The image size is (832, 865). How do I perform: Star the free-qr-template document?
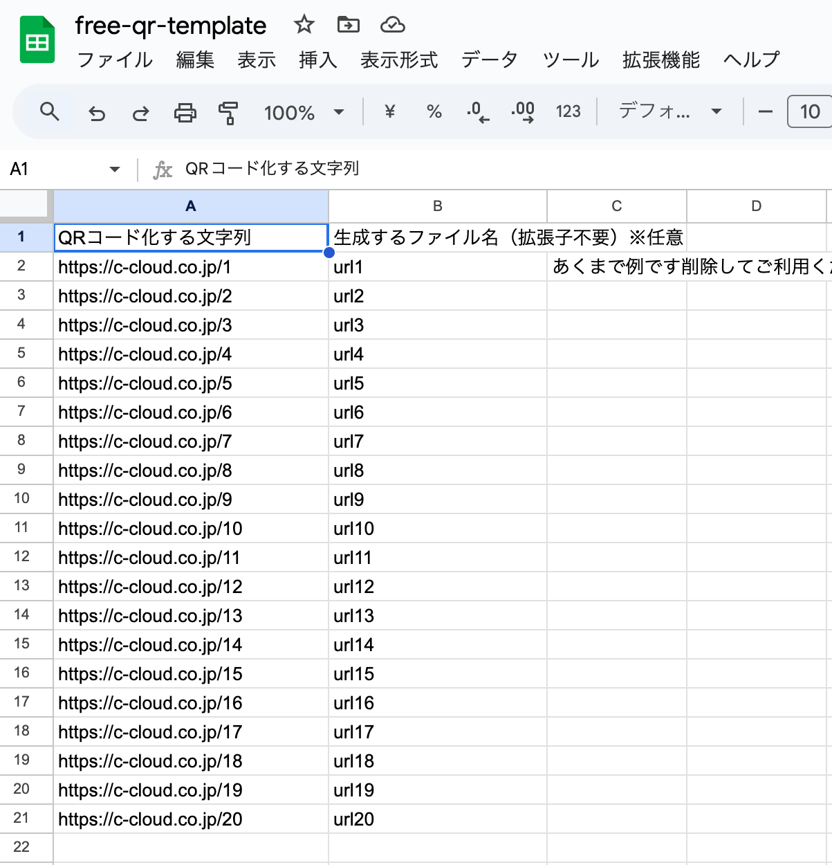coord(304,26)
